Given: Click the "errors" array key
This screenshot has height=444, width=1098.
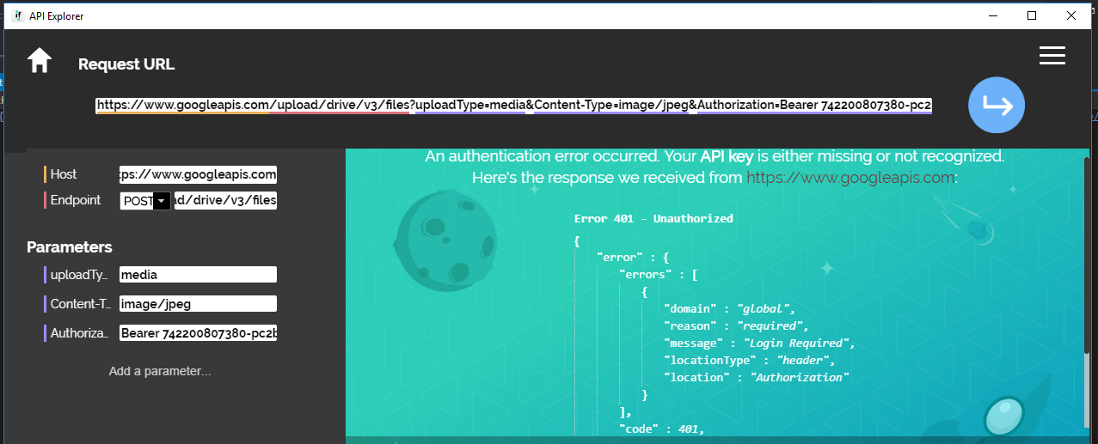Looking at the screenshot, I should (647, 274).
